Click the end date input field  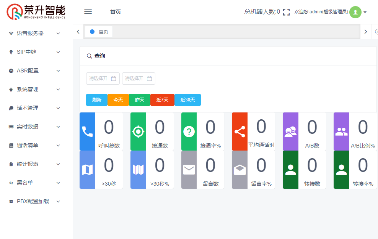tap(138, 79)
